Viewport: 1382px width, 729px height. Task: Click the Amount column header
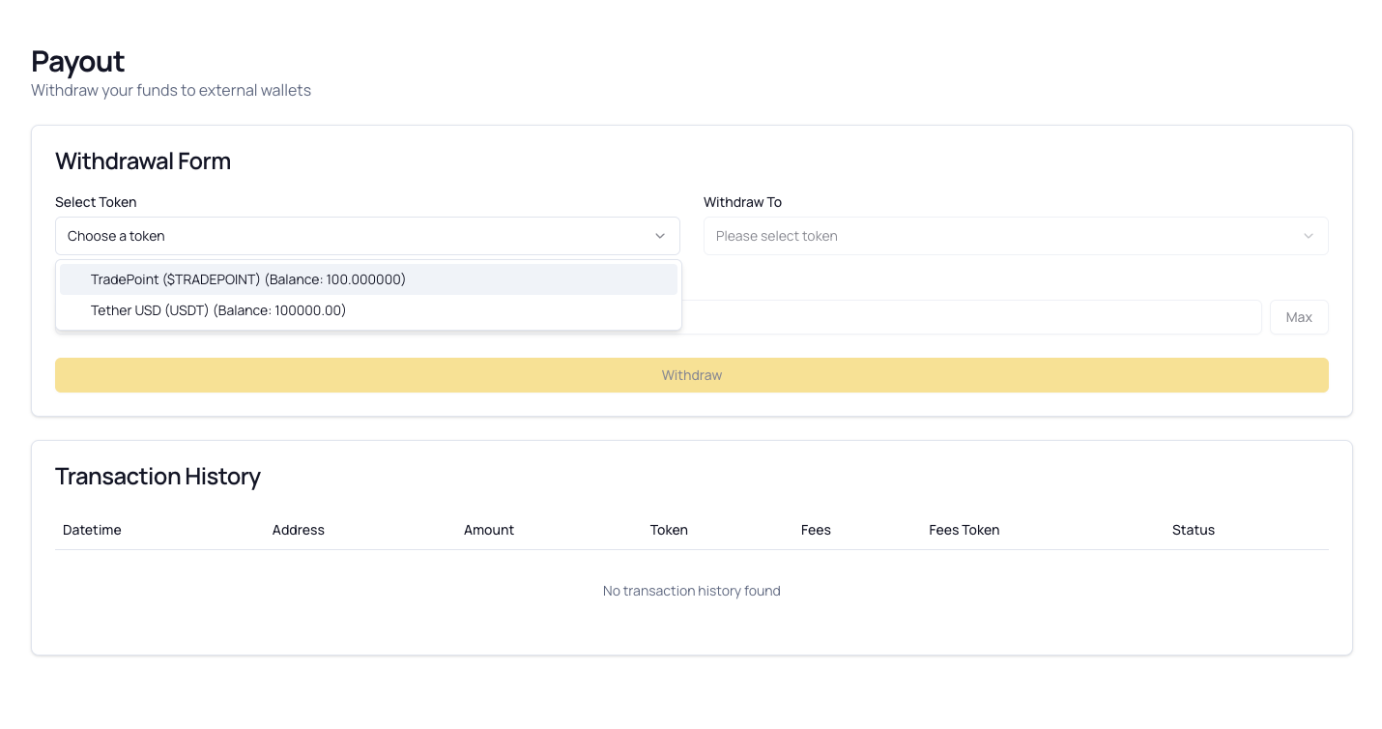pos(489,530)
